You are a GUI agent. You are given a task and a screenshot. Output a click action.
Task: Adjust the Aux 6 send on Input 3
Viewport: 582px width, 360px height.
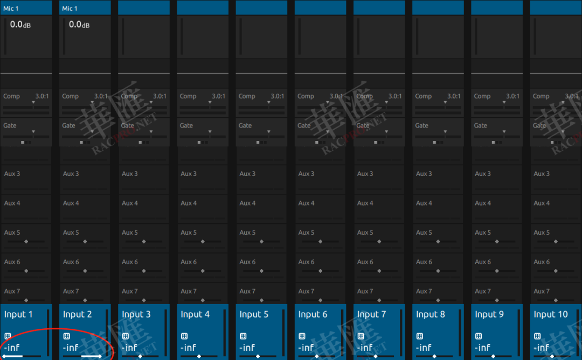144,271
